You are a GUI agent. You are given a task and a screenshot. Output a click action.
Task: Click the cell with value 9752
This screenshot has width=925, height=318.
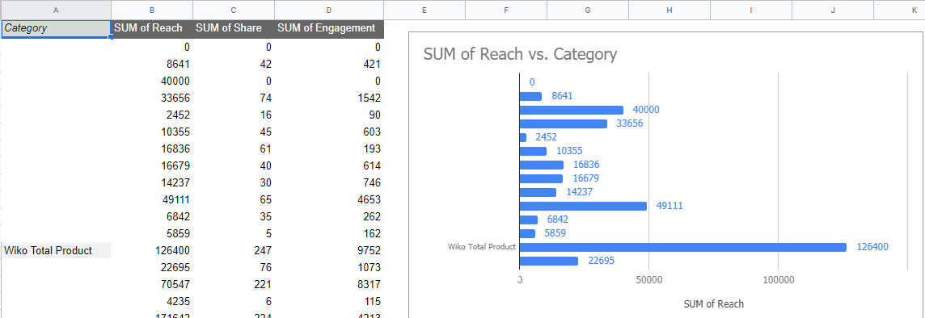pos(329,250)
